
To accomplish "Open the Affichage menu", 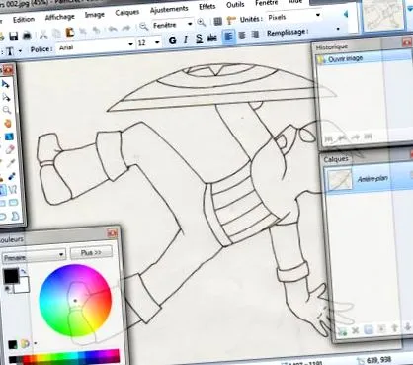I will point(59,17).
